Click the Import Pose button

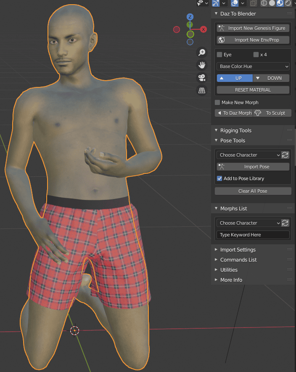pos(253,167)
